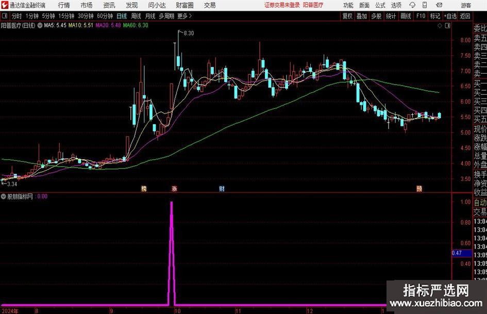487x314 pixels.
Task: Click 证券交易未登录 login notice
Action: [282, 5]
